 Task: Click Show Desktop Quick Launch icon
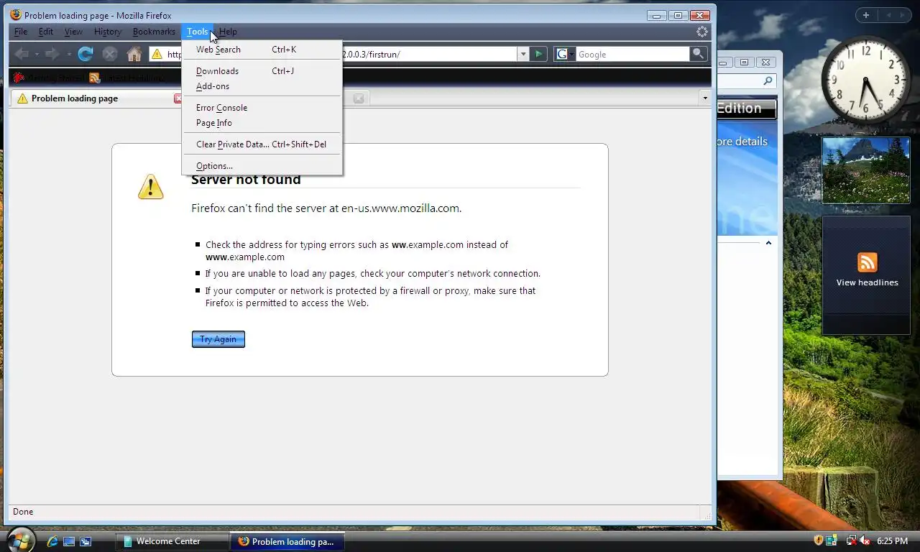pos(69,541)
